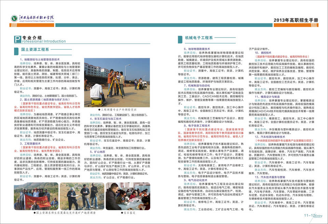This screenshot has width=328, height=224.
Task: Click the 'Entry' label beside the page number
Action: [319, 216]
